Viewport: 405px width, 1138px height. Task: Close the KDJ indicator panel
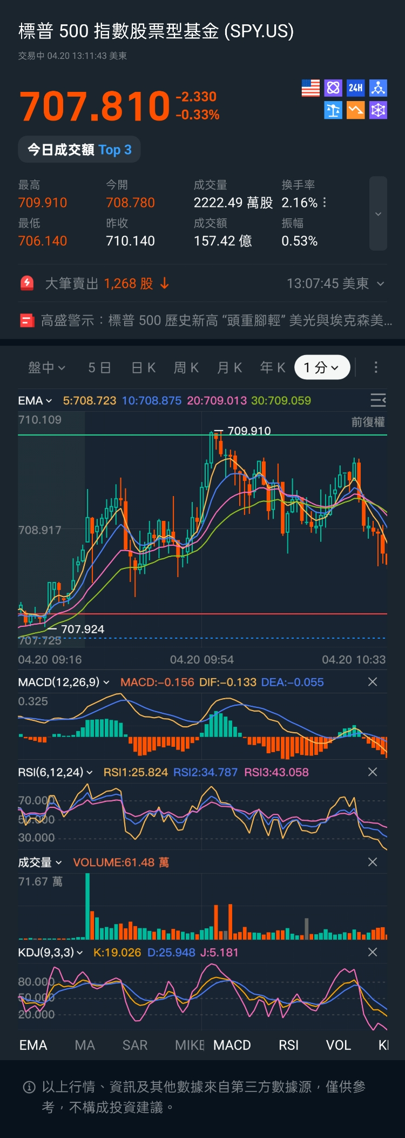pos(373,952)
